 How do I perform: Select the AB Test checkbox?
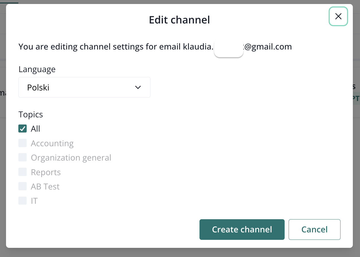click(x=23, y=186)
